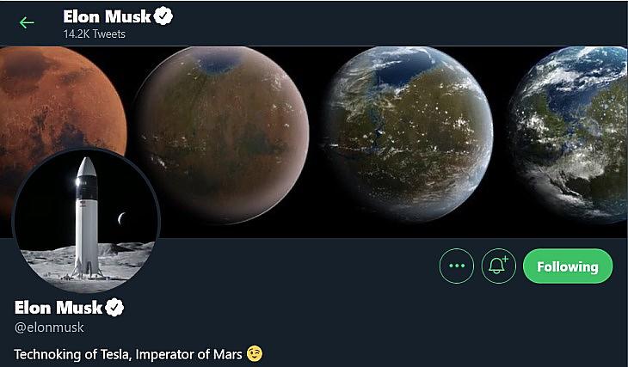The height and width of the screenshot is (367, 628).
Task: Click the third planet with oceans
Action: coord(409,134)
